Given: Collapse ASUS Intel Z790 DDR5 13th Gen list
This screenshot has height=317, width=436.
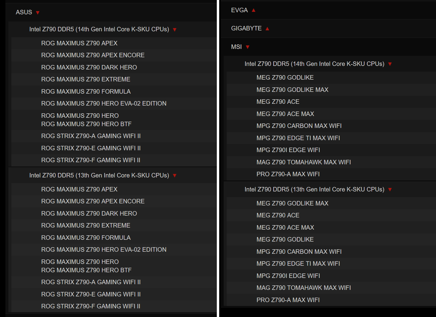Looking at the screenshot, I should (x=175, y=176).
